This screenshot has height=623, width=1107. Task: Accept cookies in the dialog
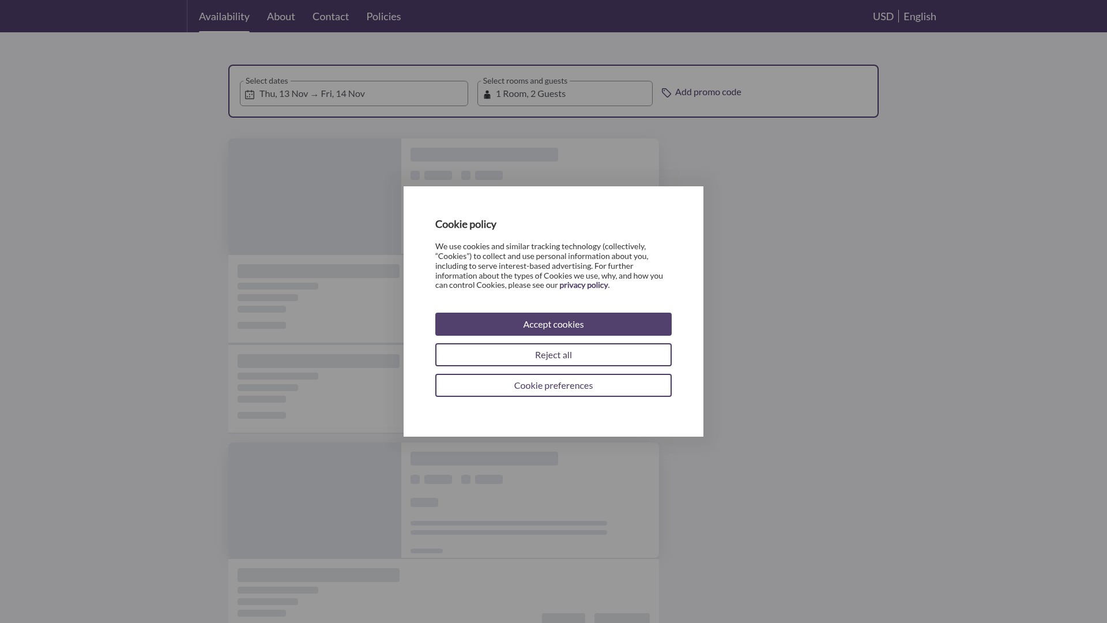553,324
